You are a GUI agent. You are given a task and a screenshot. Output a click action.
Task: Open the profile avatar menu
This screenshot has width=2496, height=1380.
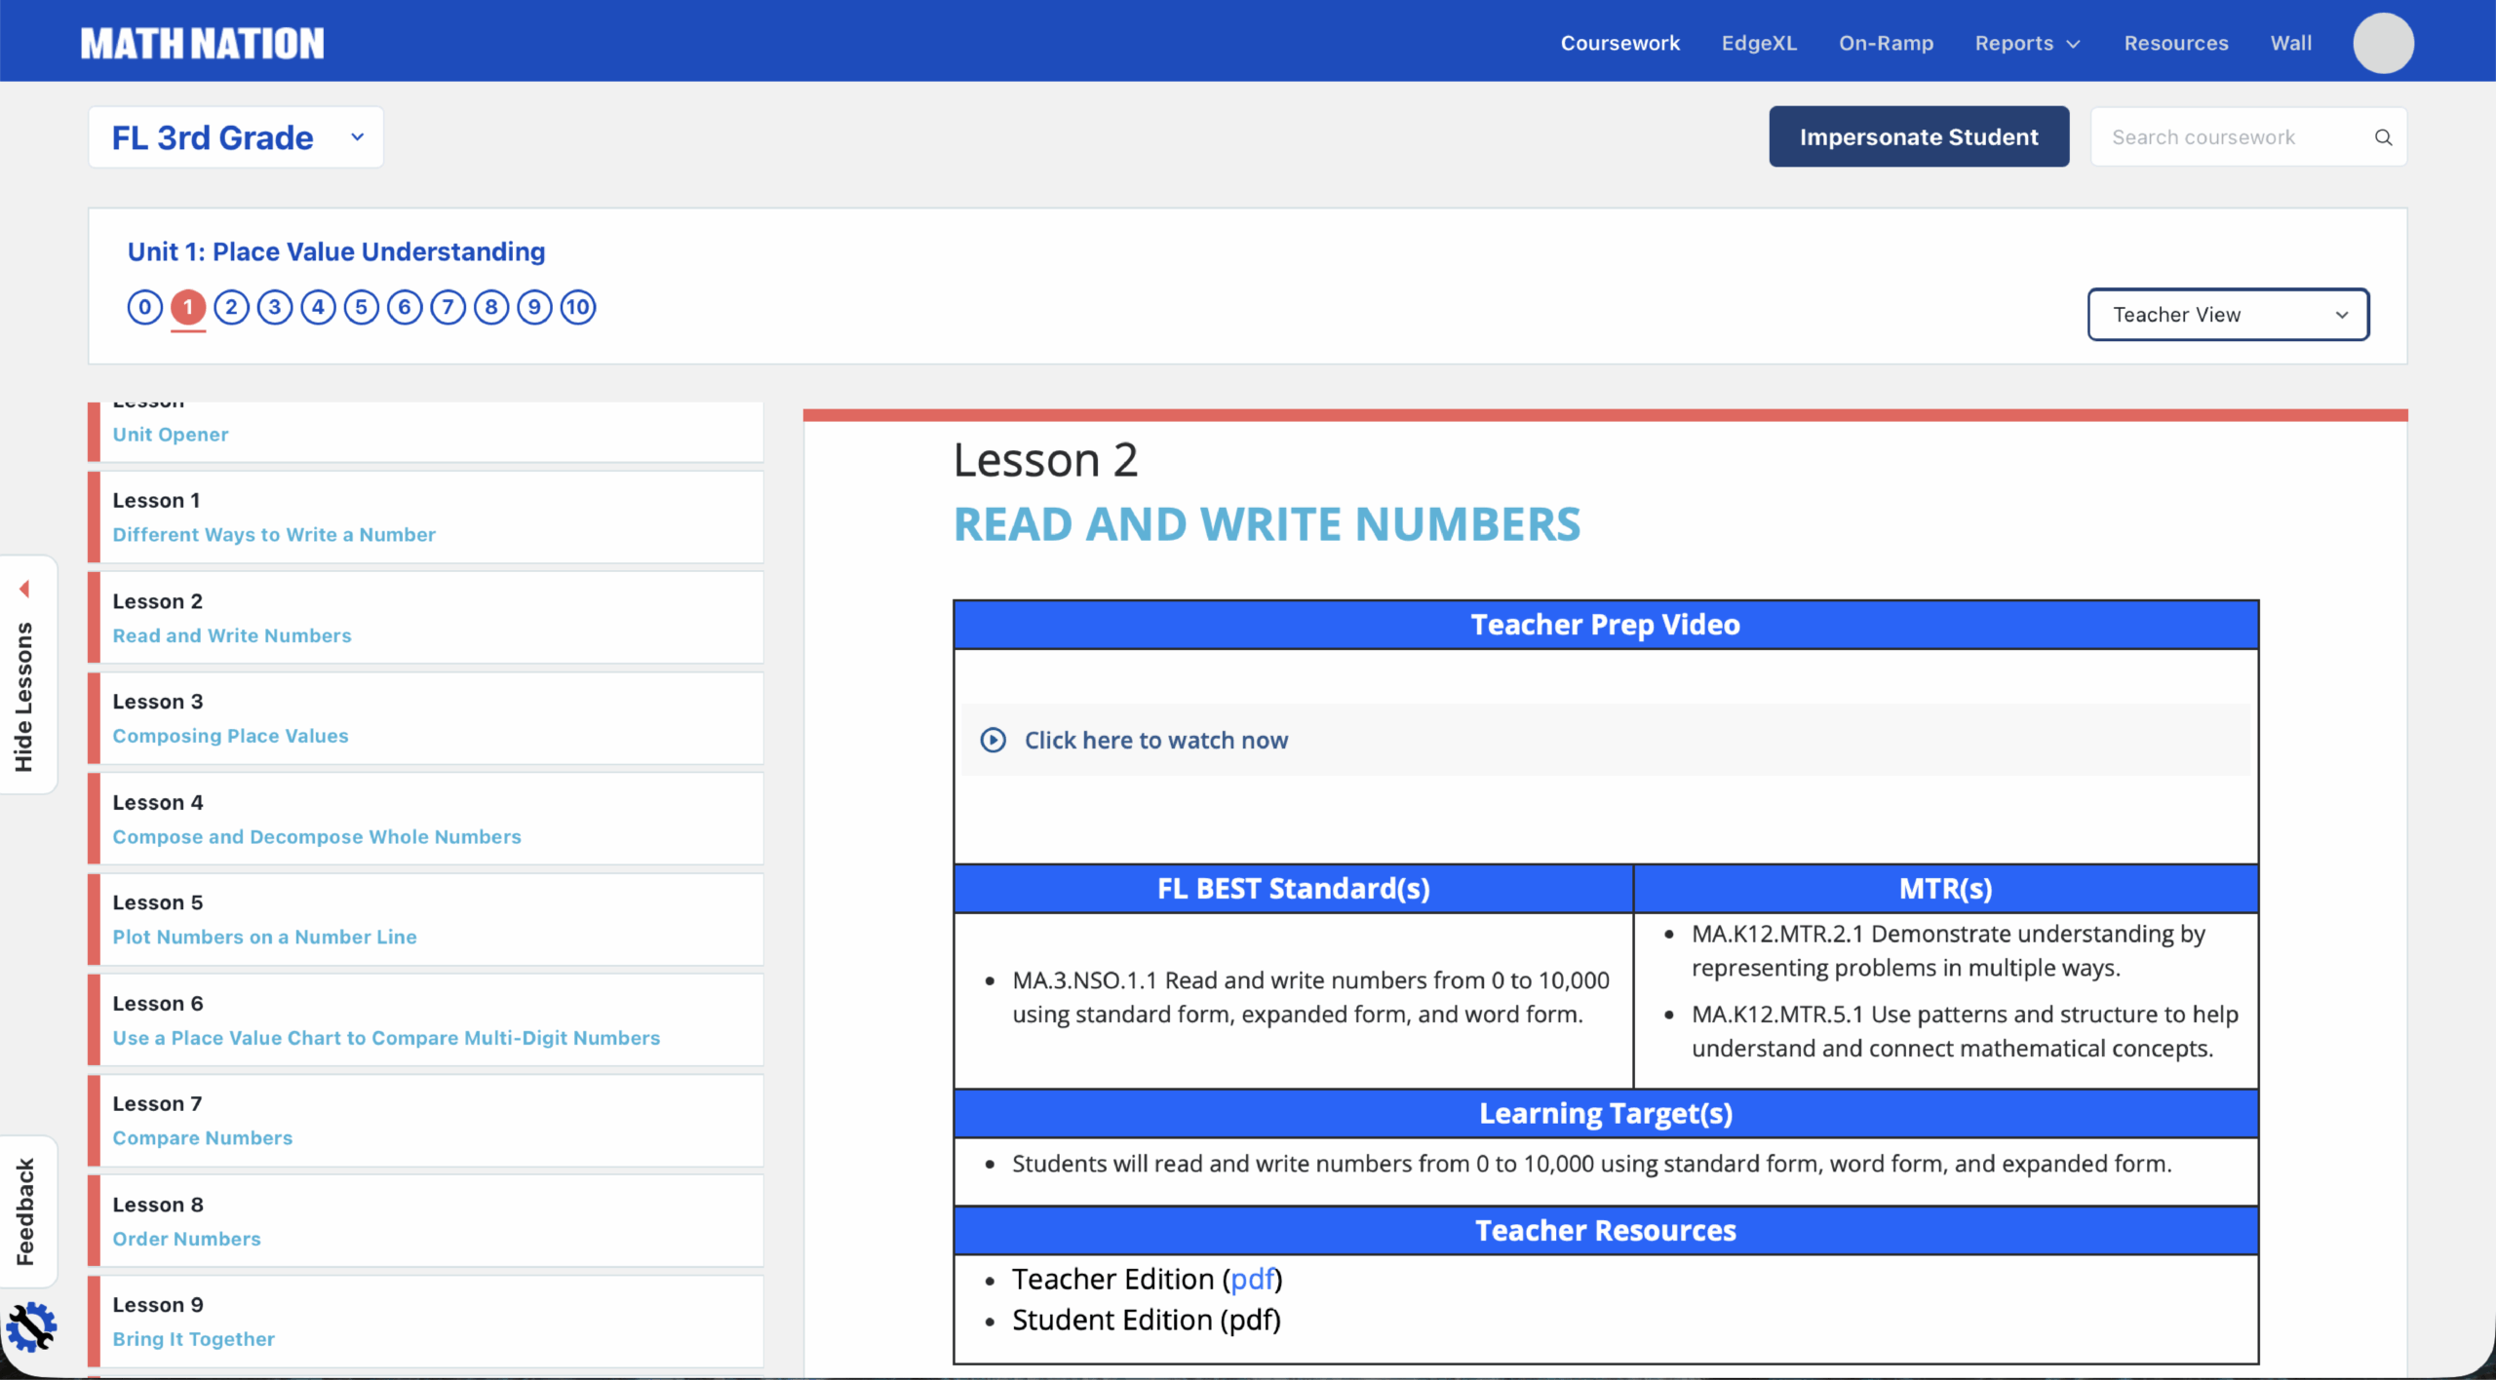coord(2382,41)
